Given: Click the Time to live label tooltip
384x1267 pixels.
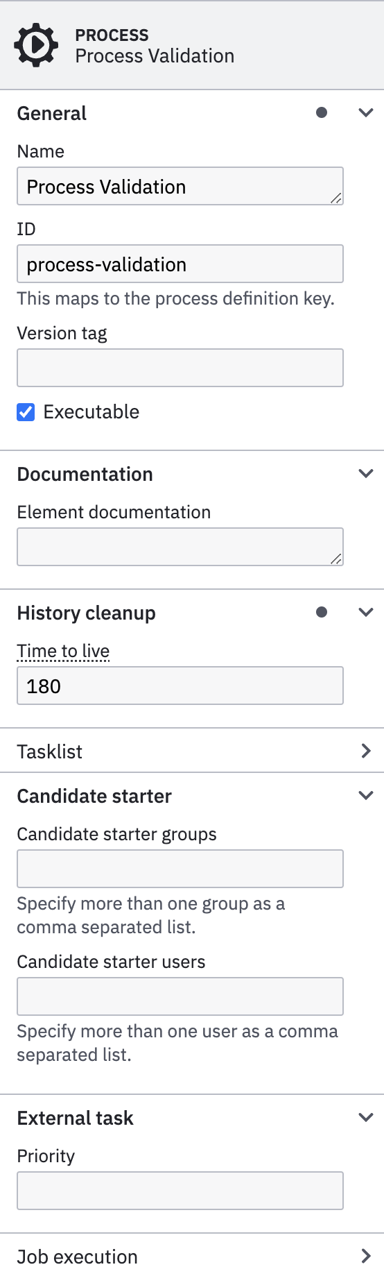Looking at the screenshot, I should (63, 651).
